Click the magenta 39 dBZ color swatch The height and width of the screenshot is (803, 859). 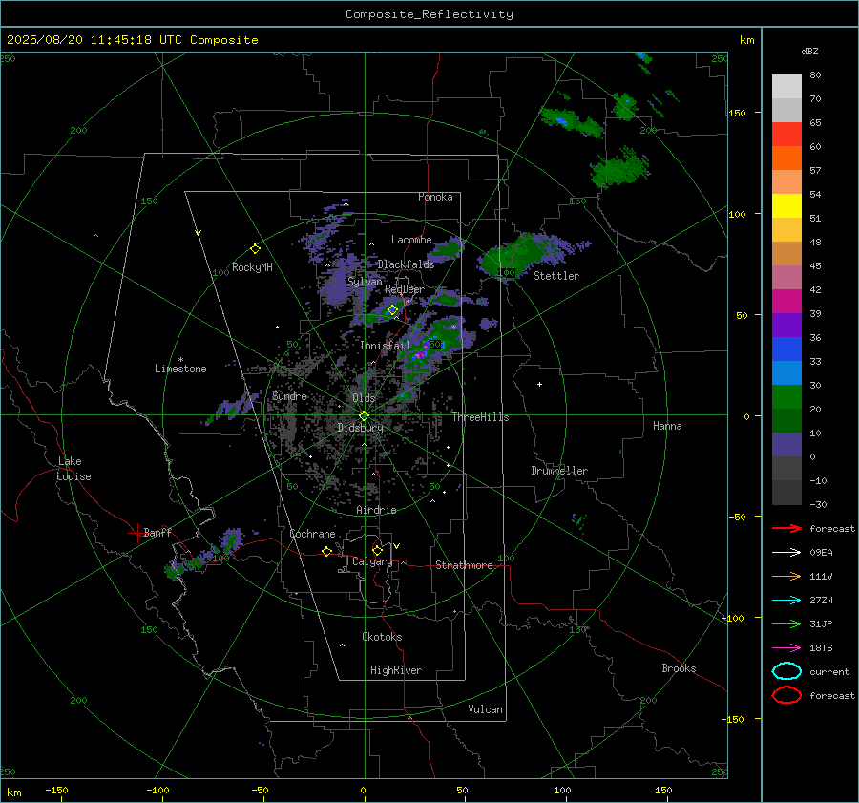tap(786, 302)
